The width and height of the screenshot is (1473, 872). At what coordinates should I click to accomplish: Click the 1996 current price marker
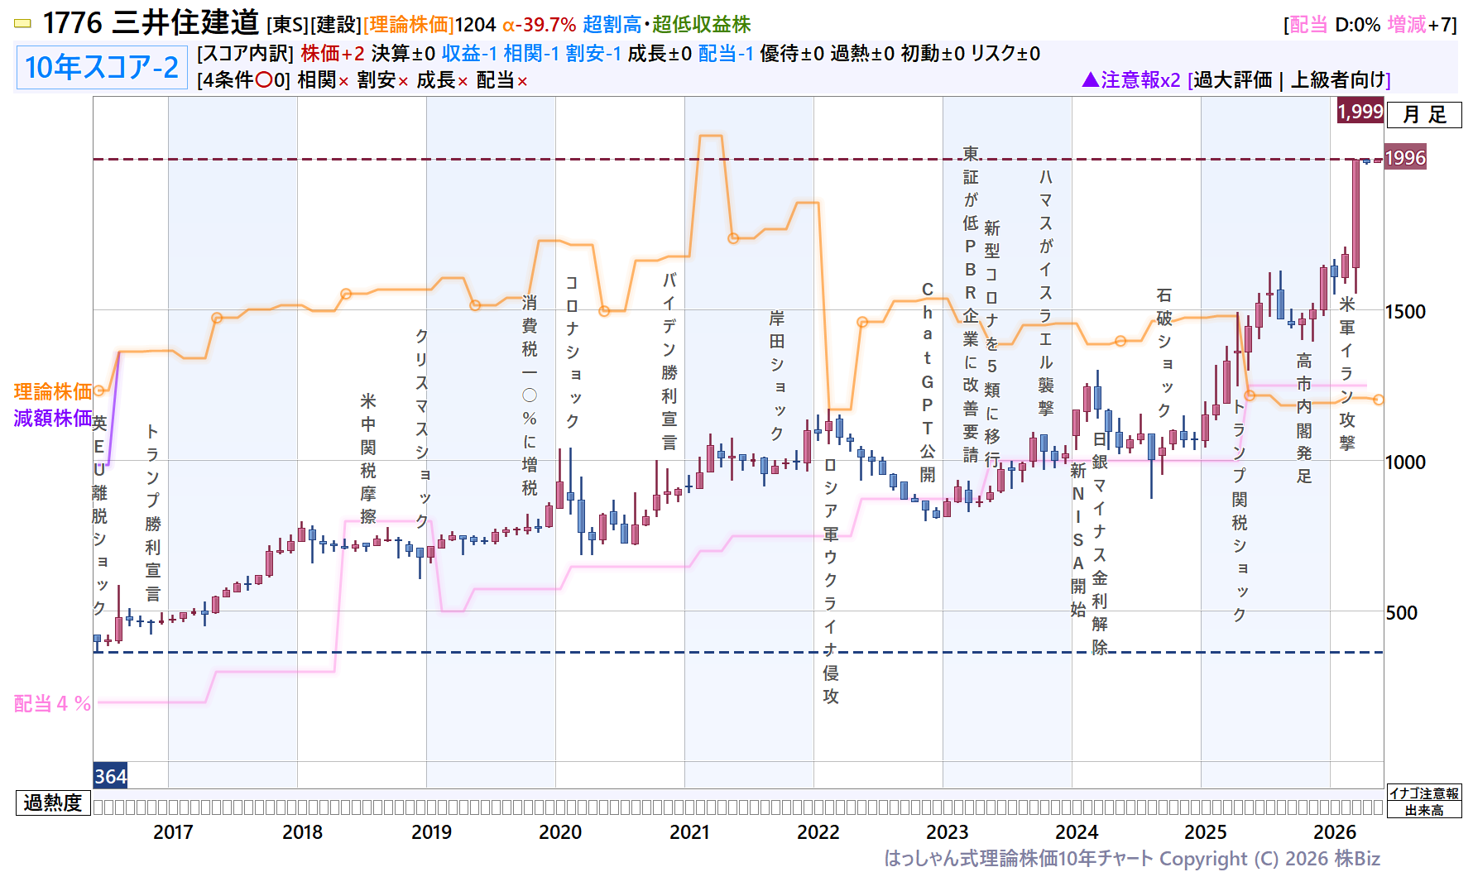click(x=1405, y=158)
